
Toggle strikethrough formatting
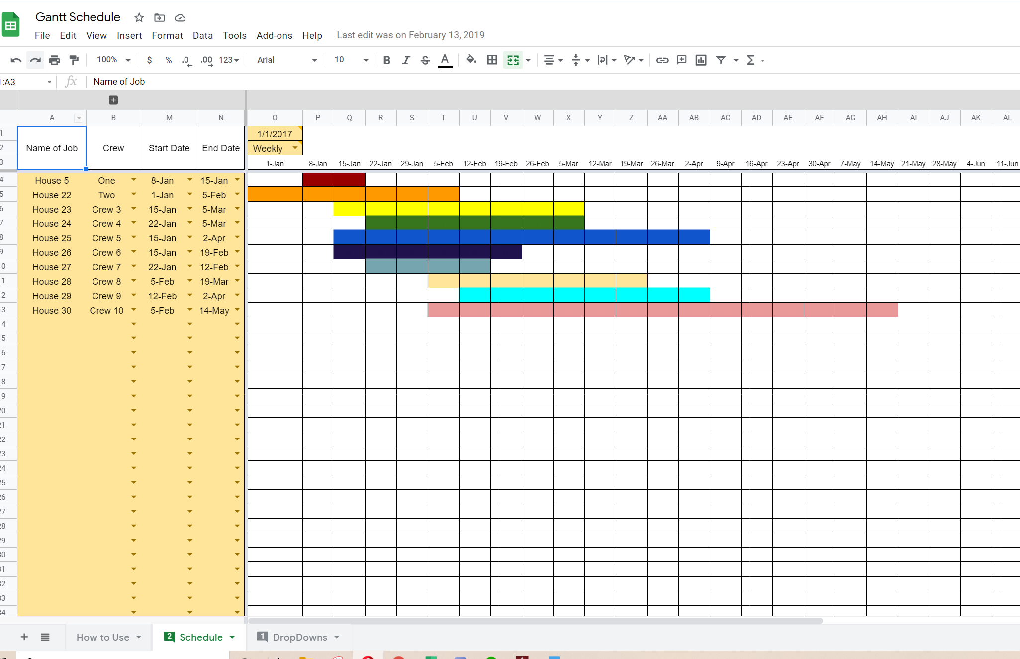coord(425,60)
